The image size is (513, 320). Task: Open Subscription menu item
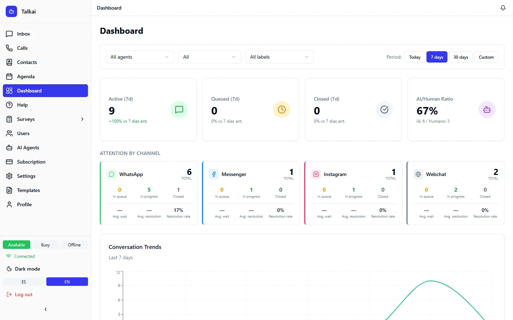(x=45, y=162)
